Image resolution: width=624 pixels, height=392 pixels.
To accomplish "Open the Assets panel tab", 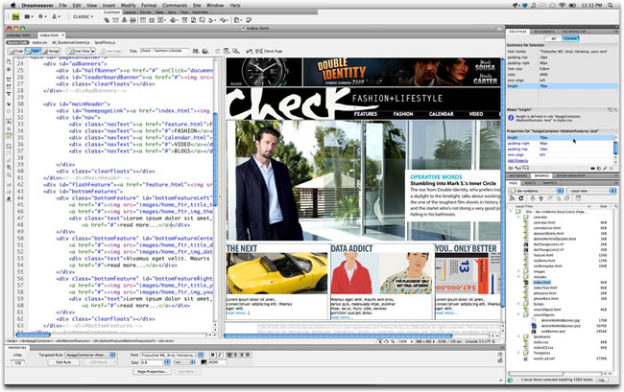I will [530, 183].
